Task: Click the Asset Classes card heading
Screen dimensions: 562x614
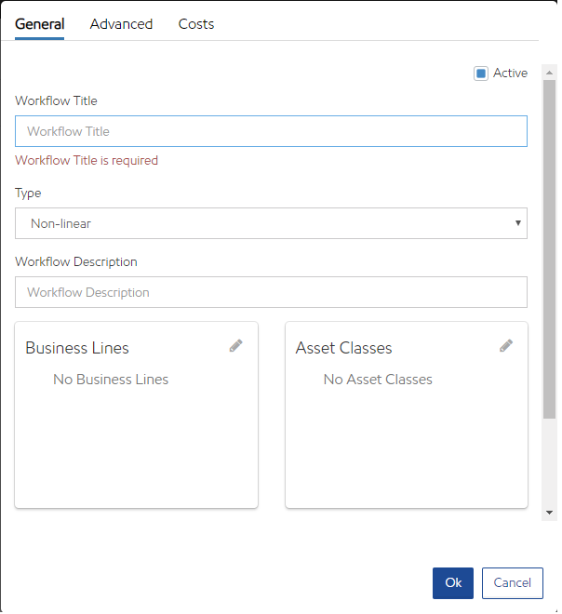Action: (x=344, y=348)
